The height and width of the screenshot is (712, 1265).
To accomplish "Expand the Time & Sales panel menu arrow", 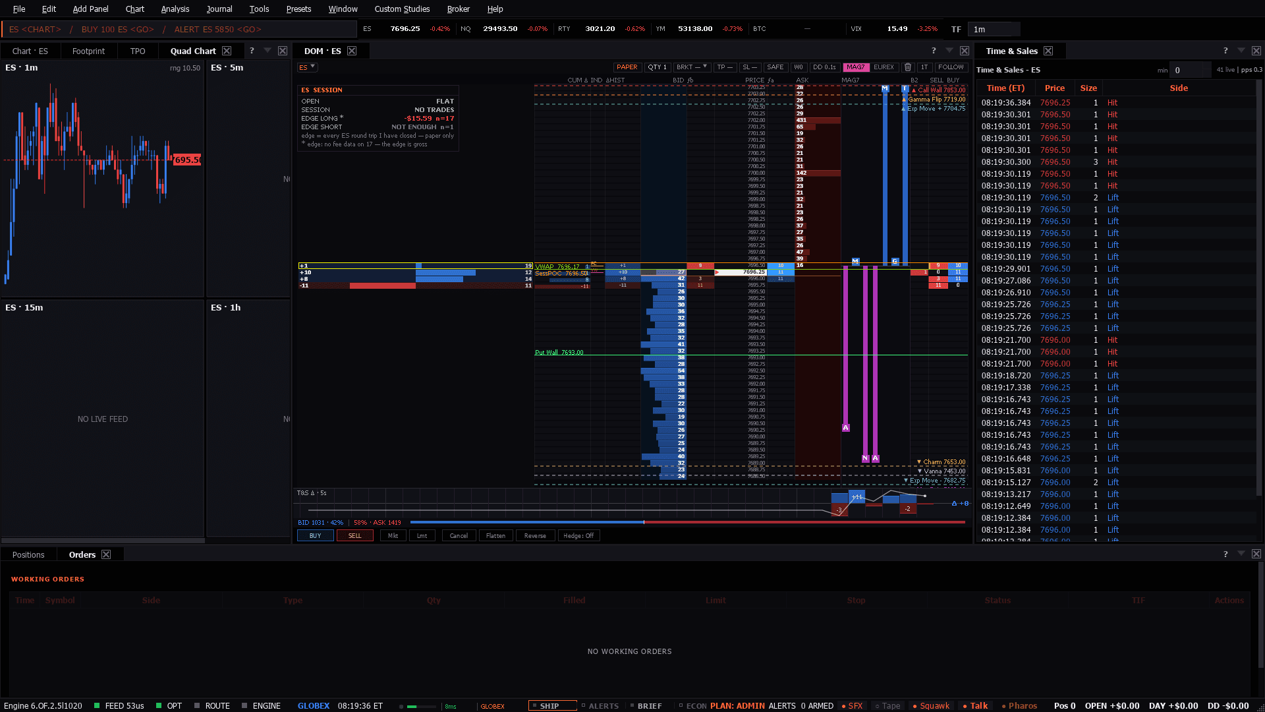I will (1241, 51).
